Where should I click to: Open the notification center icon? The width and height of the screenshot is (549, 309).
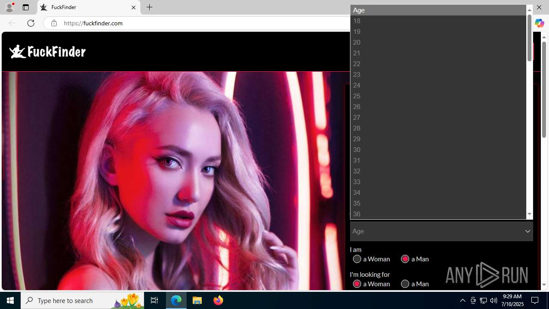[x=535, y=300]
